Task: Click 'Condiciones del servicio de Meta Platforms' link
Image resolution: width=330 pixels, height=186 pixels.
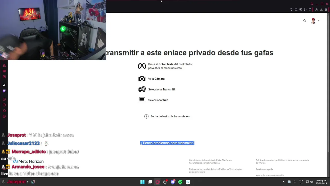Action: (210, 161)
